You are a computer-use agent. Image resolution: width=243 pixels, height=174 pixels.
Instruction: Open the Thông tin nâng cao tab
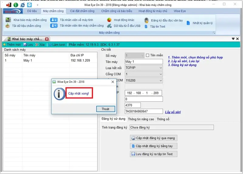141,119
